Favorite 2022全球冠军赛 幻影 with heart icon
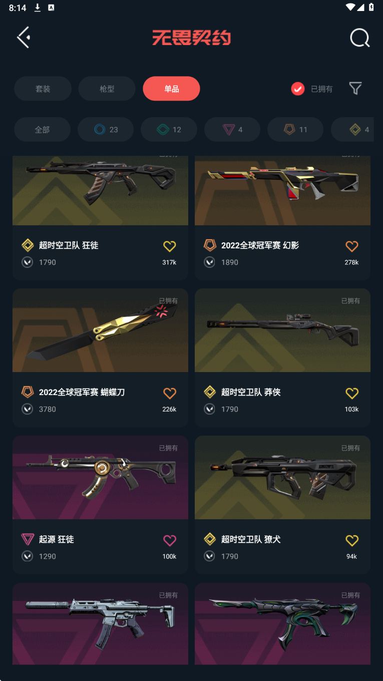The image size is (383, 681). [x=352, y=246]
